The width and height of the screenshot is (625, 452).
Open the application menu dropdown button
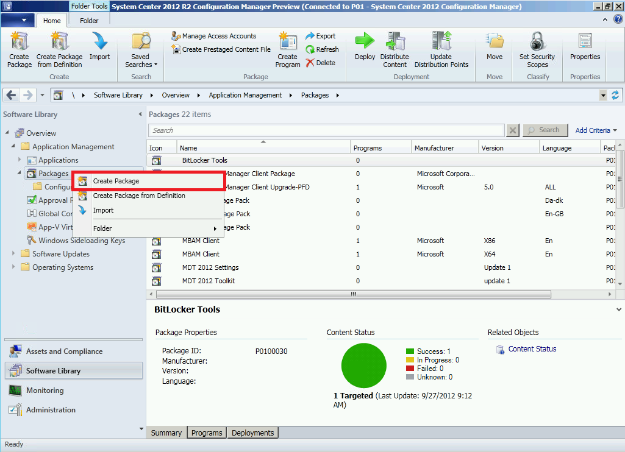coord(18,20)
